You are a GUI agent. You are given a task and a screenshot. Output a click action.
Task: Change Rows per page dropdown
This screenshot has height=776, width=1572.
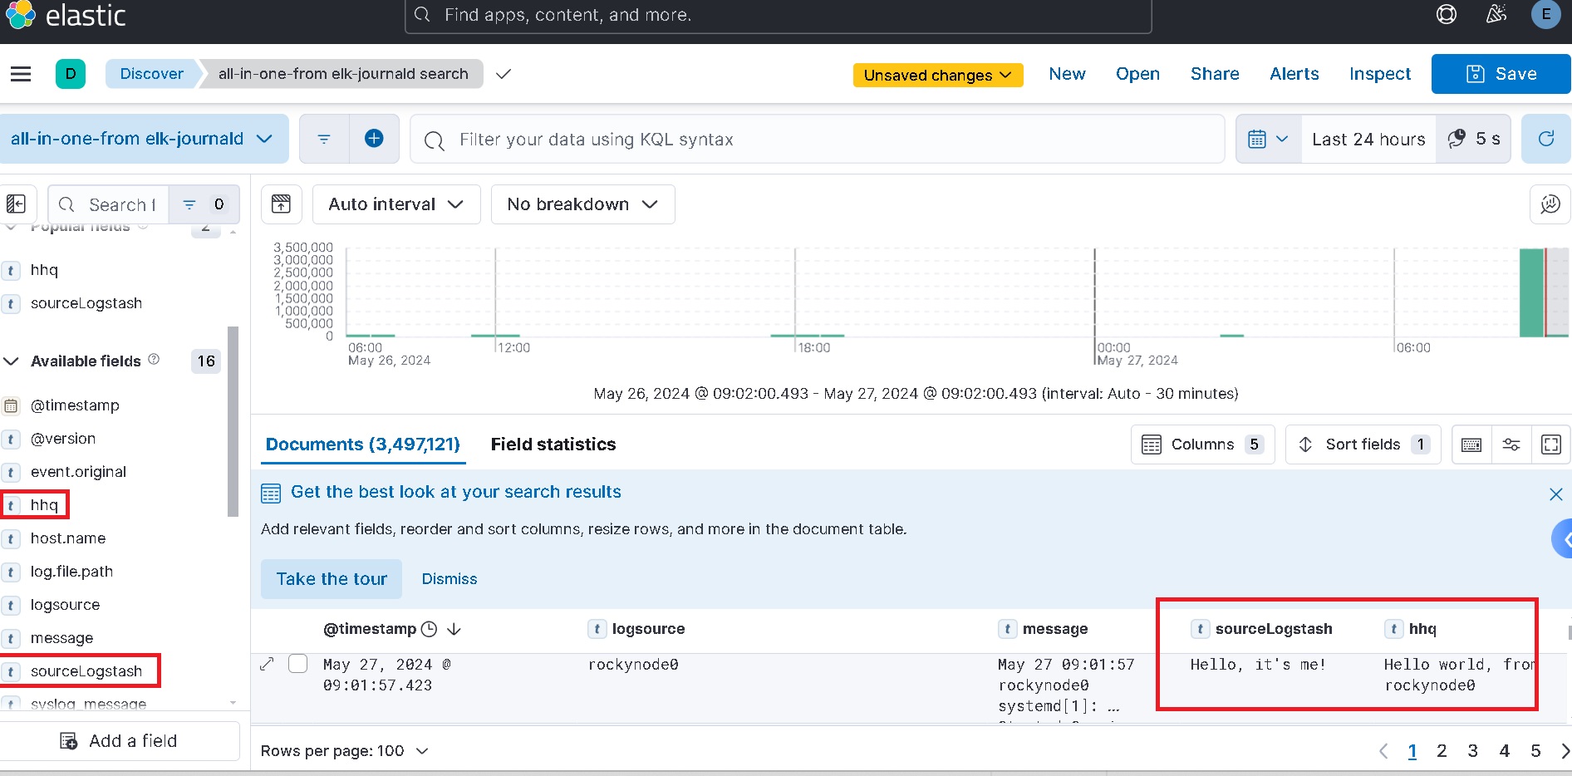[x=345, y=751]
